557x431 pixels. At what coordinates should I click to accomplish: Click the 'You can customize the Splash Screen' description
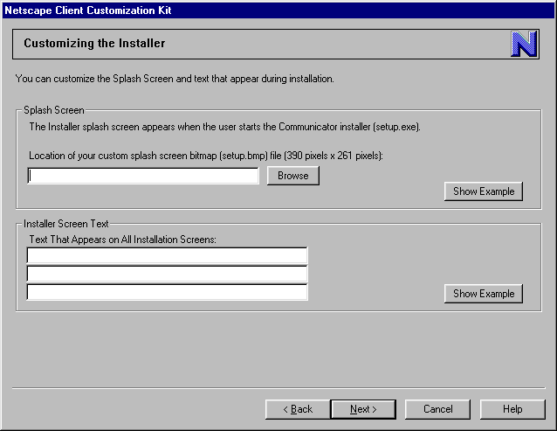click(x=175, y=79)
